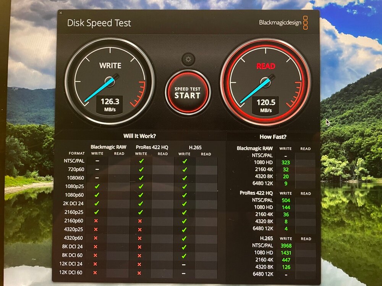Screen dimensions: 382x286
Task: Click the 4320p60 ProRes 422 HQ cross
Action: (x=139, y=238)
